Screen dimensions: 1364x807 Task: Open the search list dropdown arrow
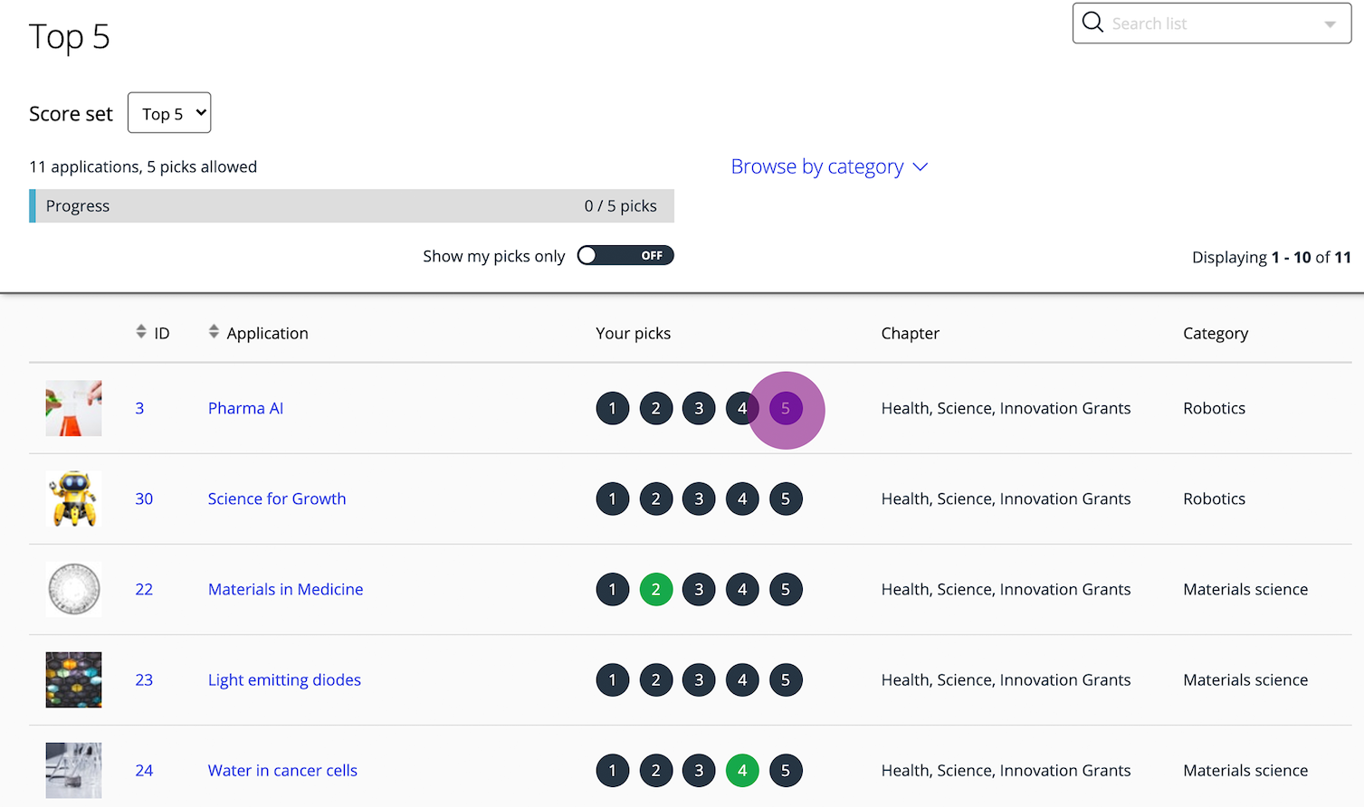coord(1331,23)
